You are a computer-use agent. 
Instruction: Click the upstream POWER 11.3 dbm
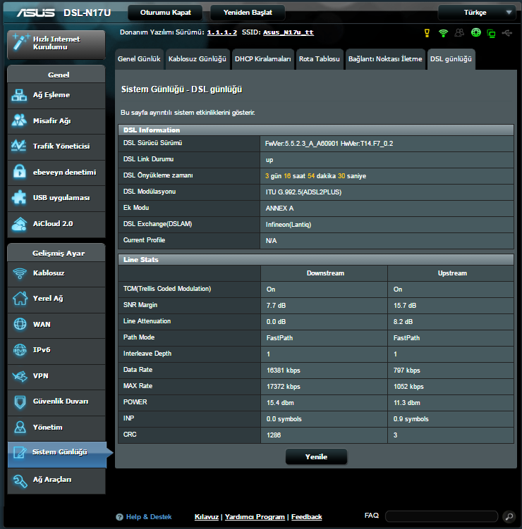click(x=407, y=403)
